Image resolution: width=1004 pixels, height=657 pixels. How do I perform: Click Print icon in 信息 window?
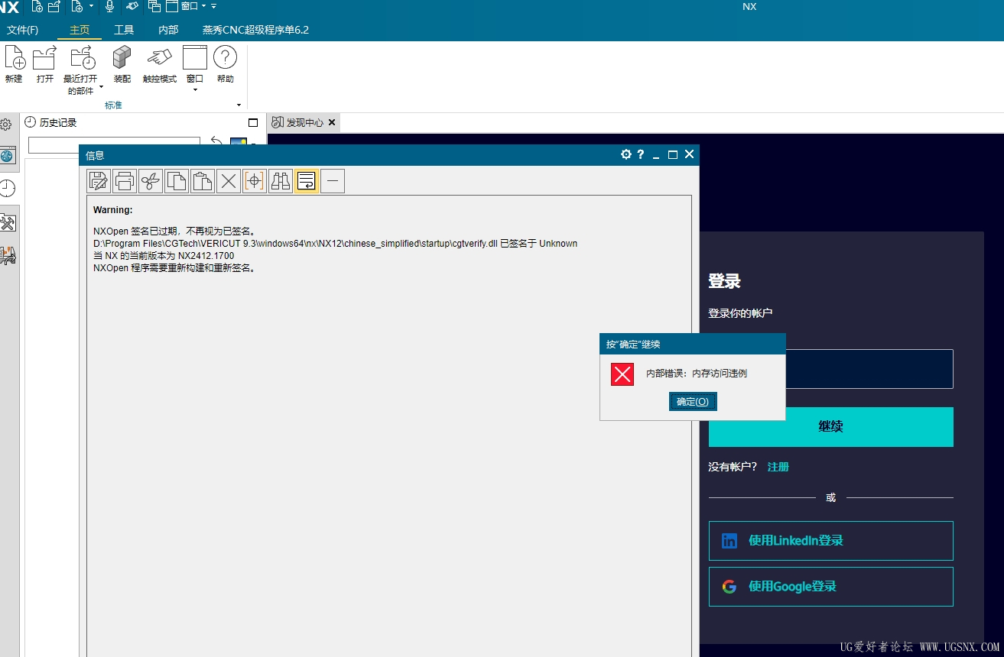pyautogui.click(x=125, y=181)
